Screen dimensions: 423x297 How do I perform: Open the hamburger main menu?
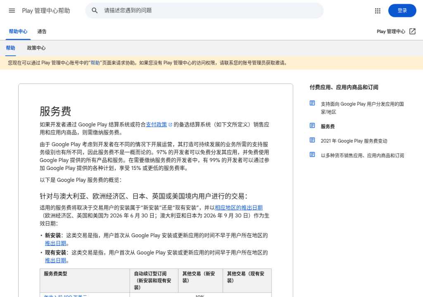(12, 10)
